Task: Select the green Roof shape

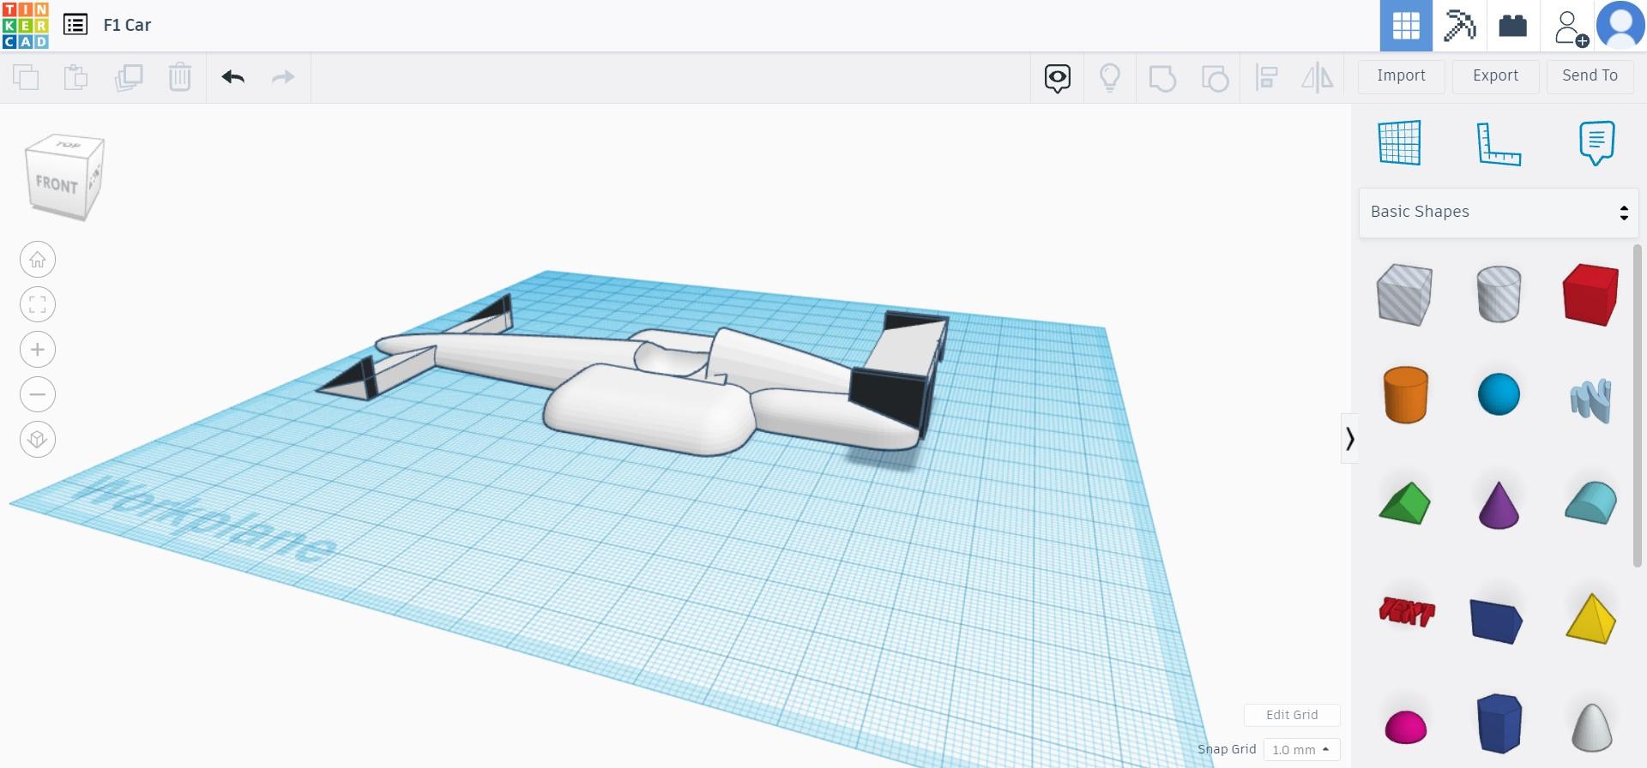Action: [x=1405, y=503]
